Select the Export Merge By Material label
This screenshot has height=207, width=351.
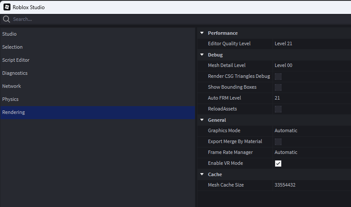pyautogui.click(x=235, y=142)
